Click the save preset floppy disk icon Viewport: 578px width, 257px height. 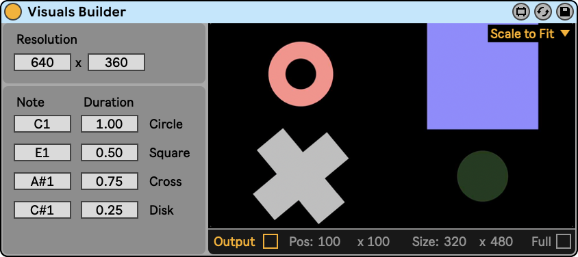click(564, 12)
